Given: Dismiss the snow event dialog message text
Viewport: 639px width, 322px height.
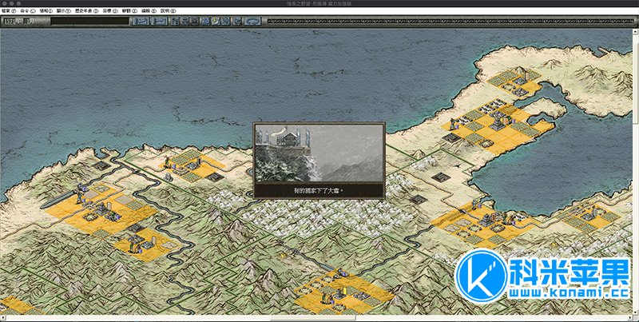Looking at the screenshot, I should 319,190.
